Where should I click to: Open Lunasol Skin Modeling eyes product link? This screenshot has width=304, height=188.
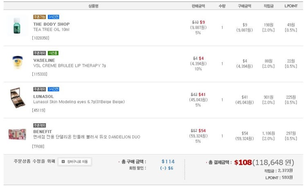click(x=79, y=102)
